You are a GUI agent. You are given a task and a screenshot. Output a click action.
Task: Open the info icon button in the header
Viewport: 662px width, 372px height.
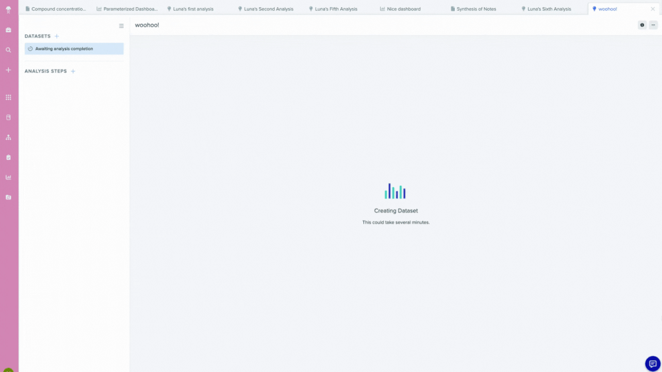tap(642, 25)
